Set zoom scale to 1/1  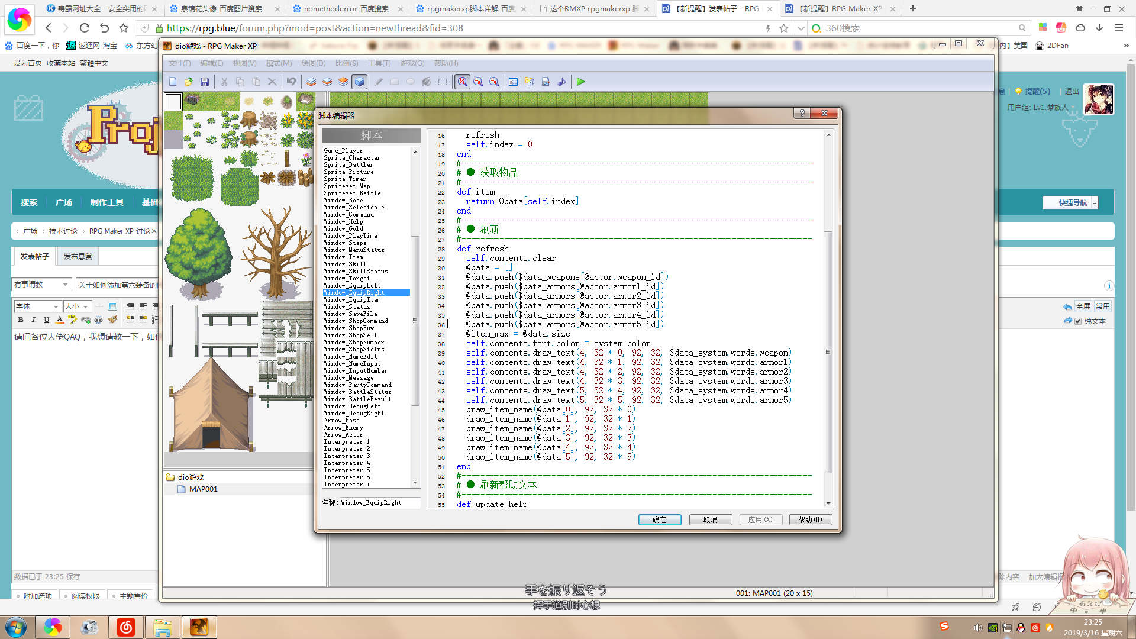coord(462,82)
